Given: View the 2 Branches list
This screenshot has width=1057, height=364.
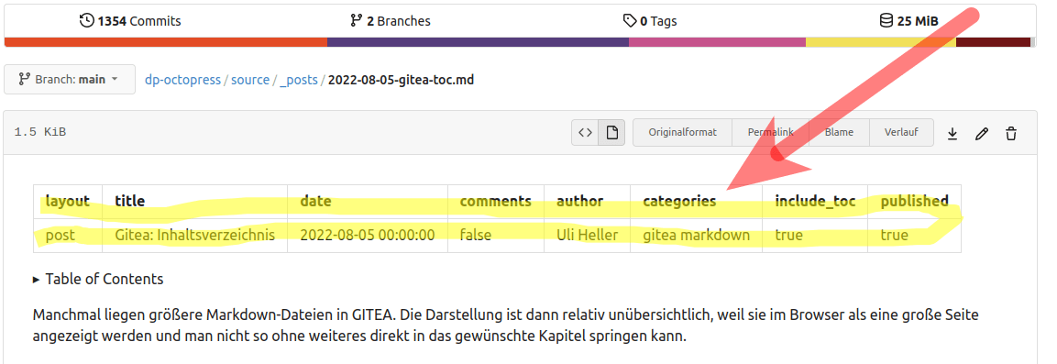Looking at the screenshot, I should 391,21.
